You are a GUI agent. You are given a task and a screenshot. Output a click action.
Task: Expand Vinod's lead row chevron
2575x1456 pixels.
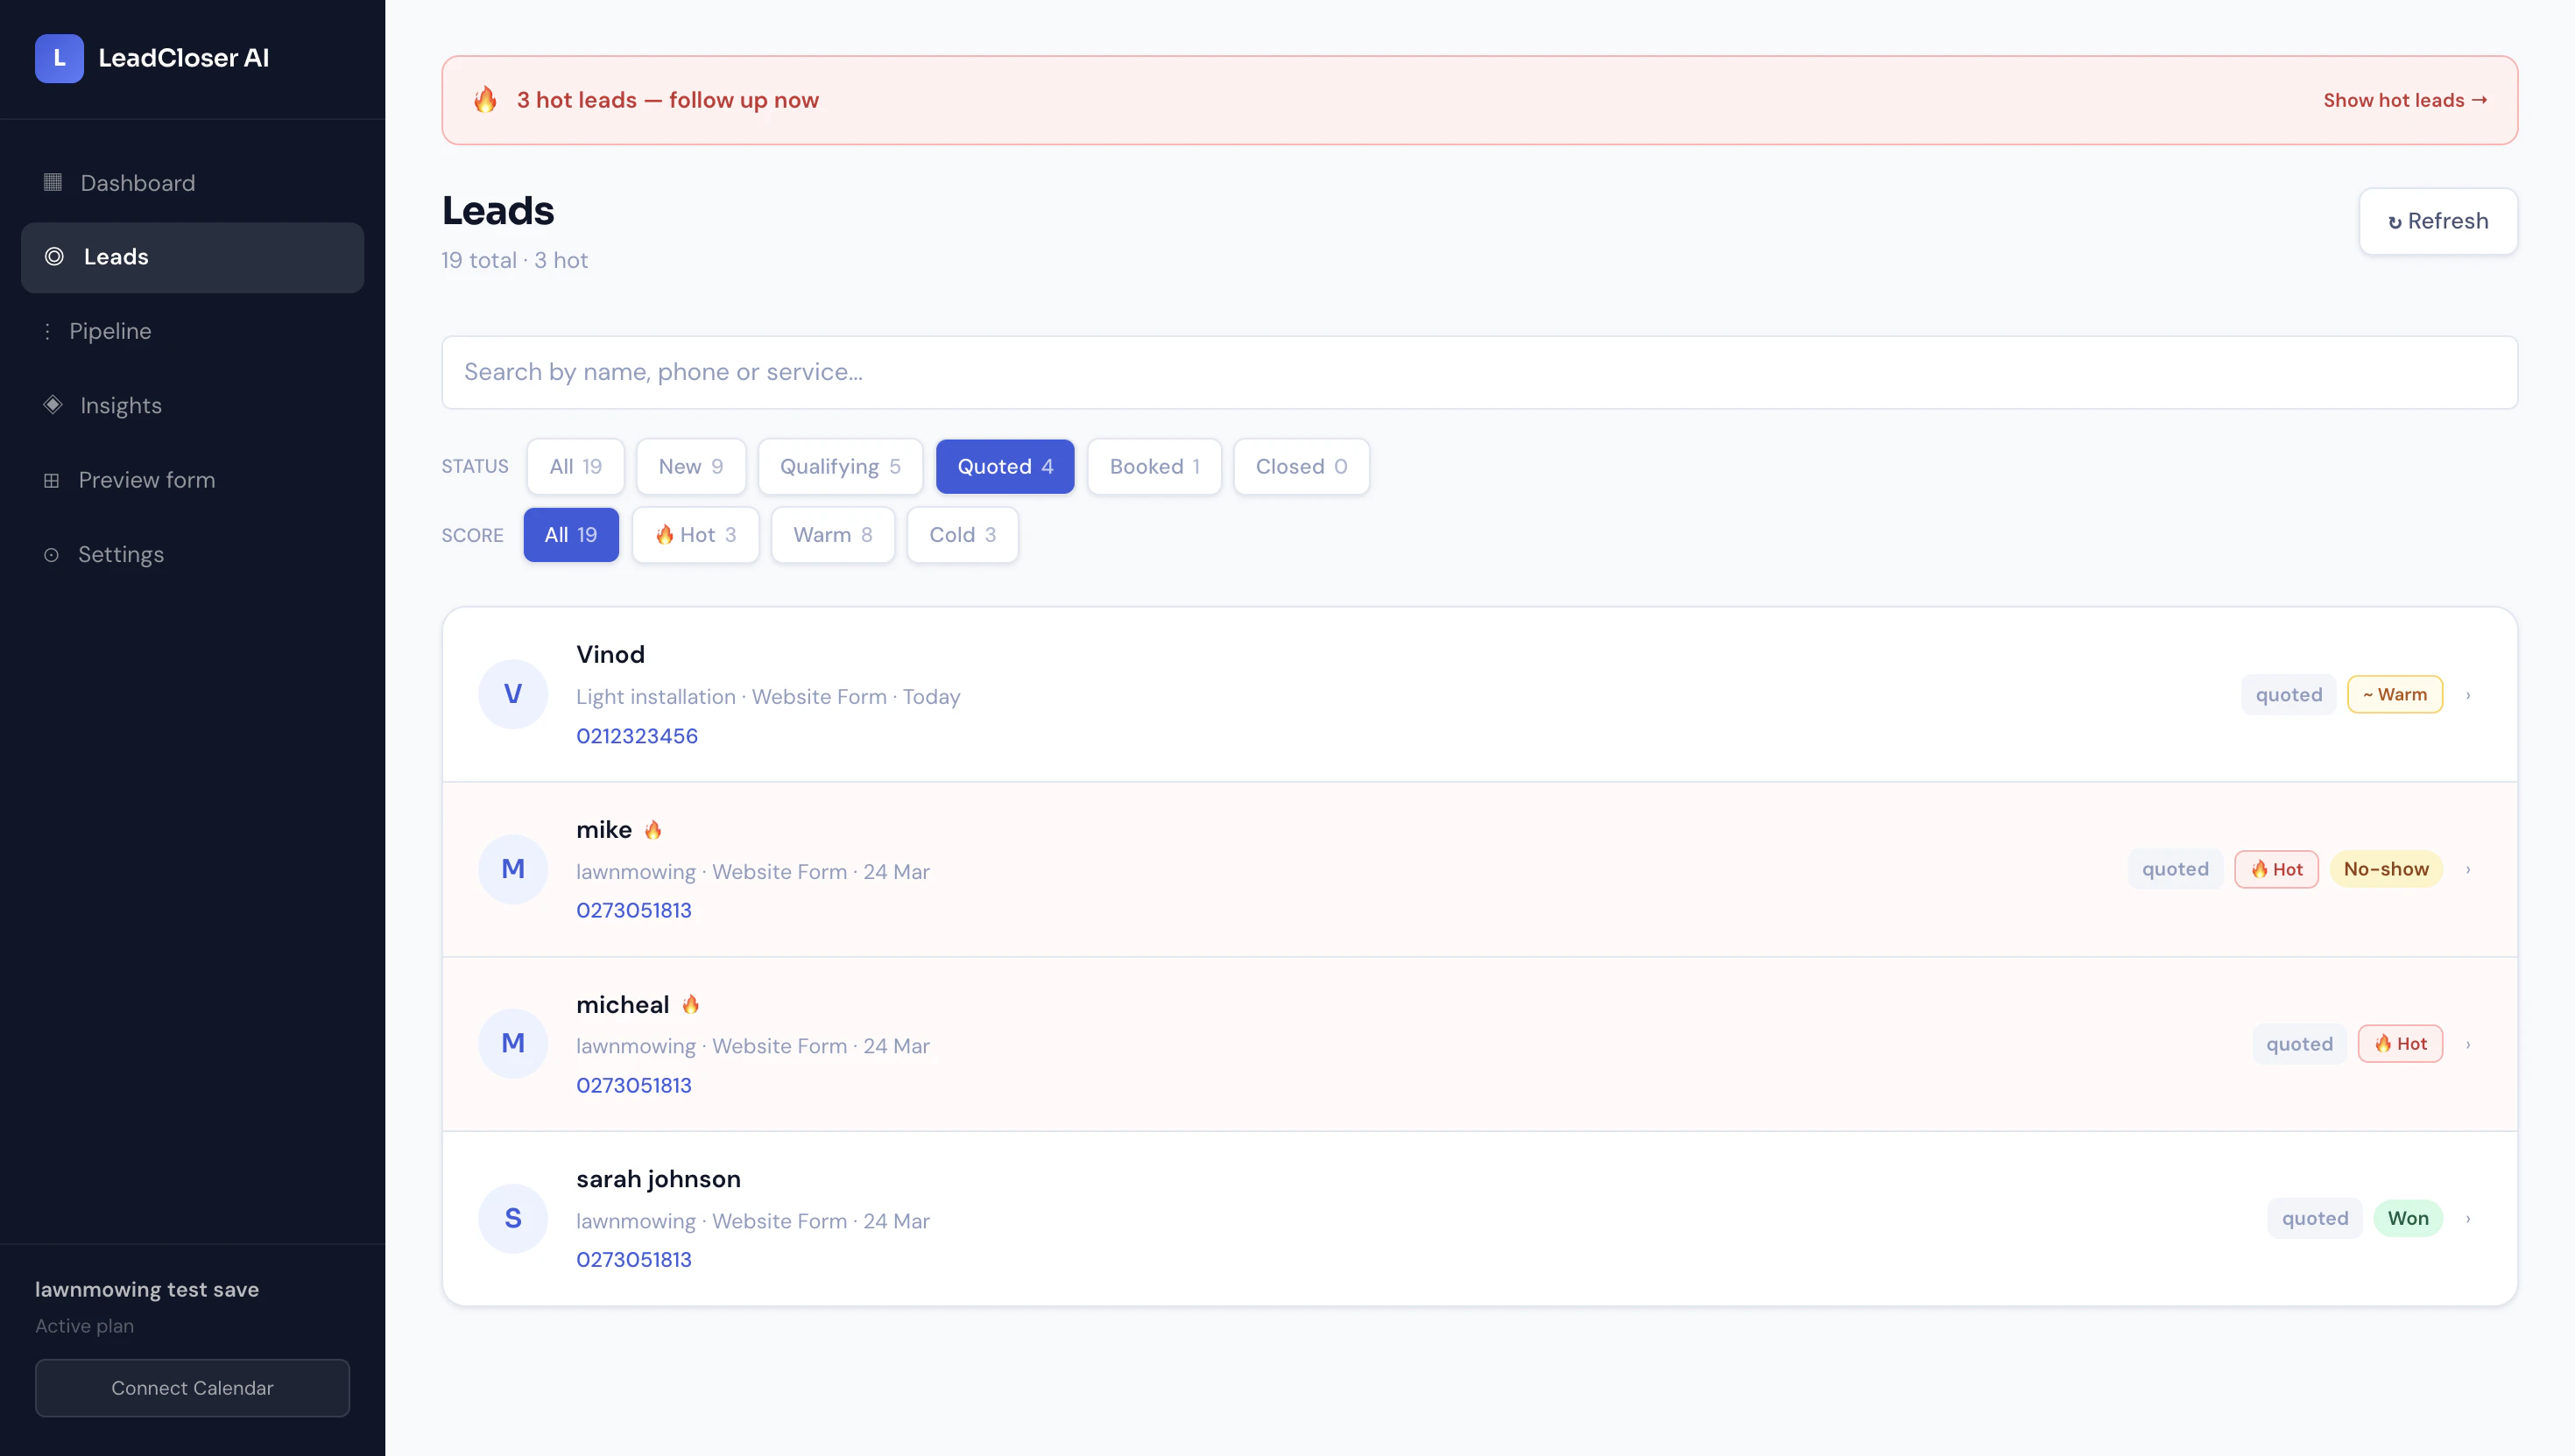click(2468, 695)
